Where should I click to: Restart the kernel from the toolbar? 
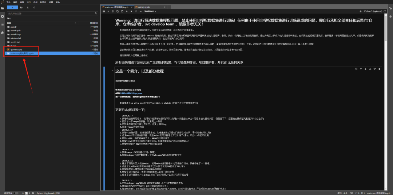point(136,11)
